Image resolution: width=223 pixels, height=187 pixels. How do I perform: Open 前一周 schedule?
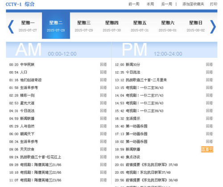134,4
